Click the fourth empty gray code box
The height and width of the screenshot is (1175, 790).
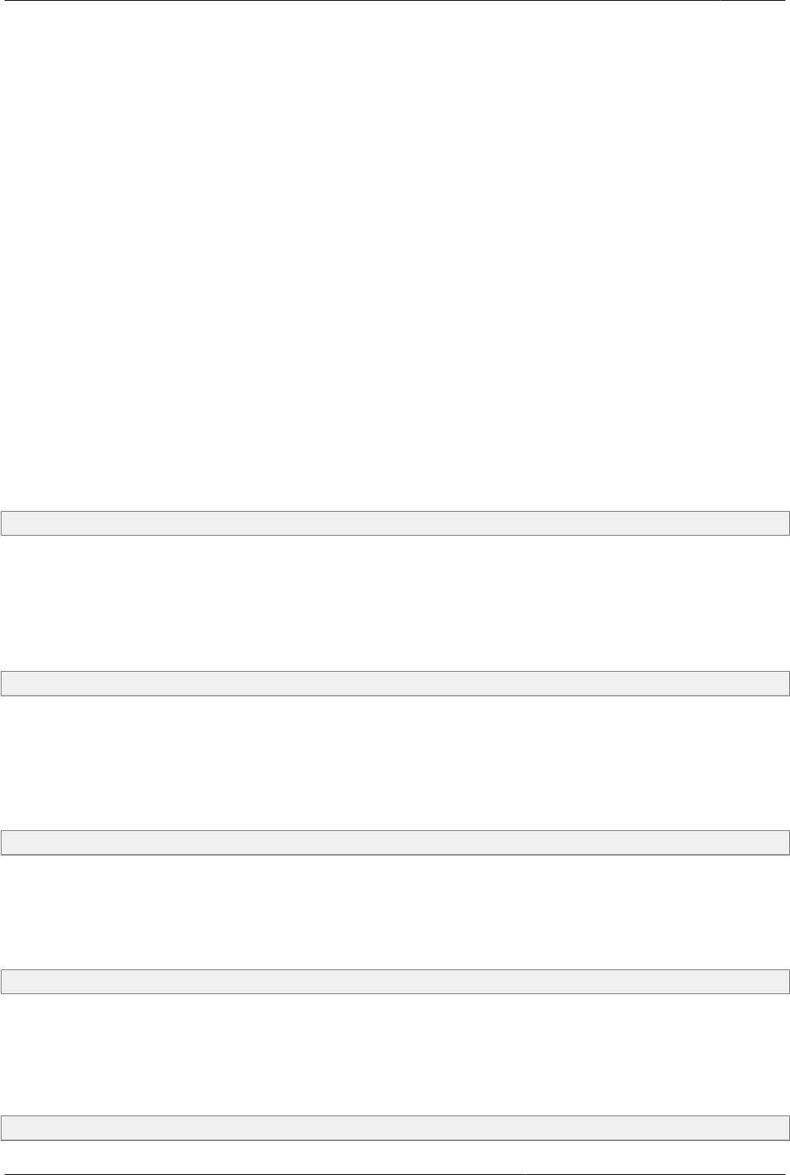(395, 982)
